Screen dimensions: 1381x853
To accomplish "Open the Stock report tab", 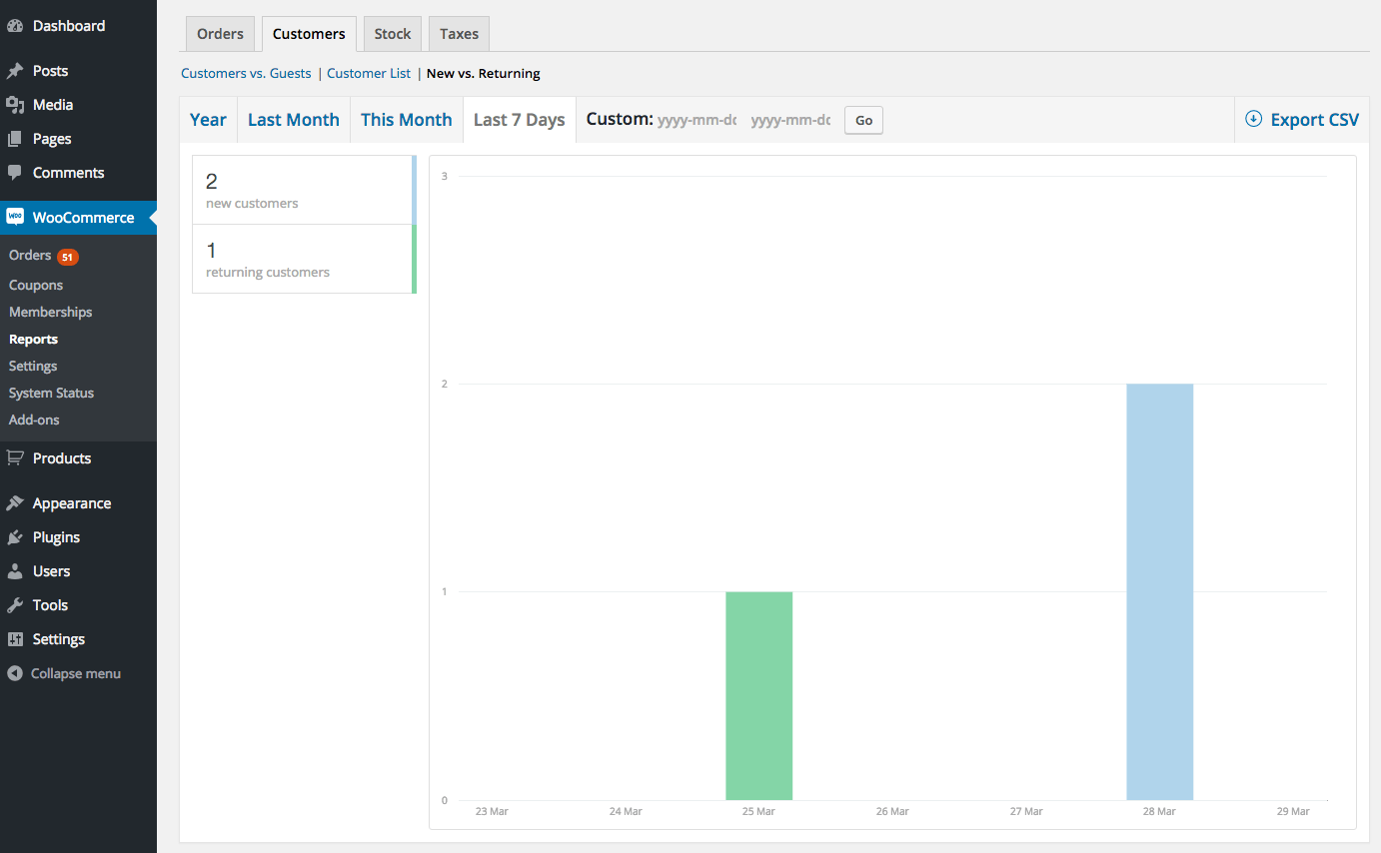I will coord(392,34).
